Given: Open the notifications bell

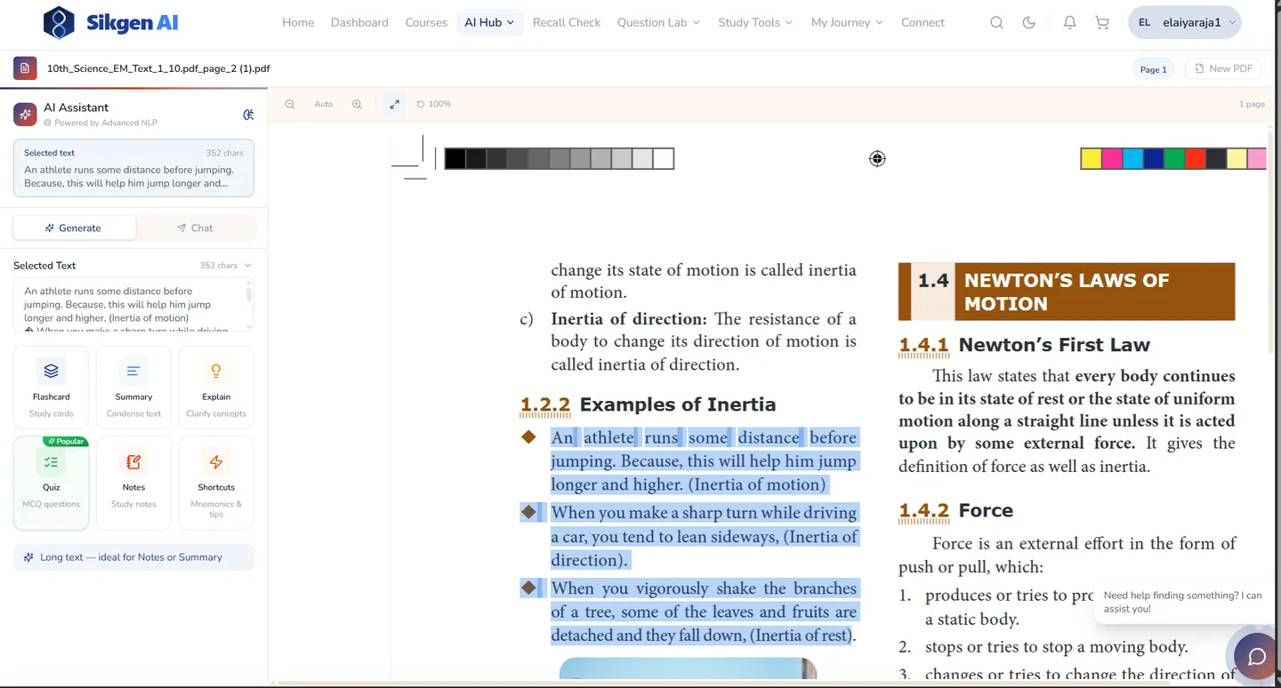Looking at the screenshot, I should click(1069, 23).
